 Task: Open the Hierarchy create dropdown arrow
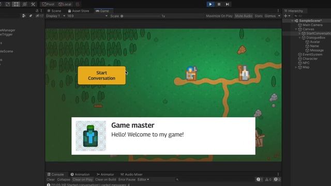[x=289, y=16]
